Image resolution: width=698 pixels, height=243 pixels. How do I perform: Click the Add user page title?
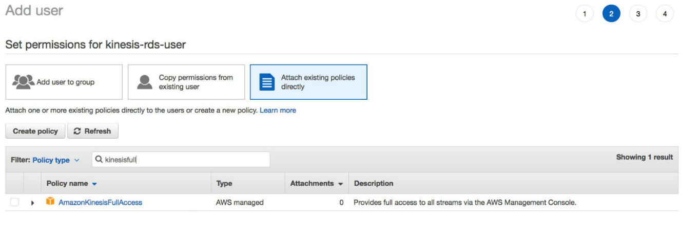pyautogui.click(x=34, y=10)
